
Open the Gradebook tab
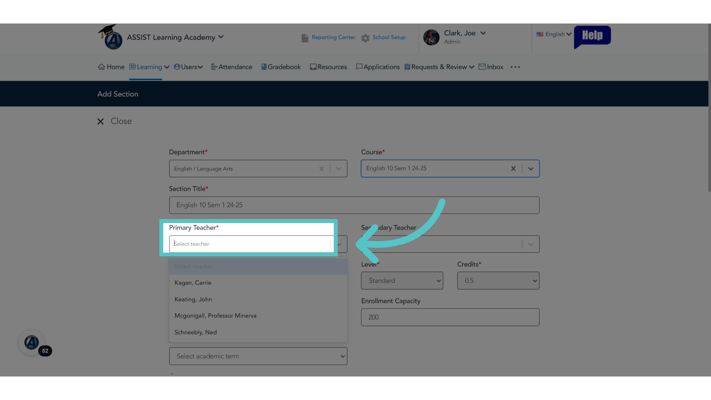tap(281, 67)
